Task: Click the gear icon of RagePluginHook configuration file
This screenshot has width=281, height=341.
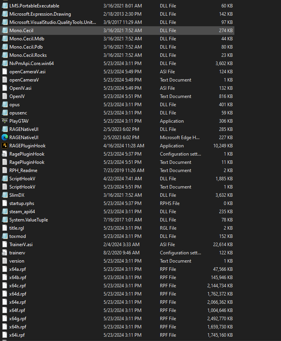Action: [x=5, y=154]
